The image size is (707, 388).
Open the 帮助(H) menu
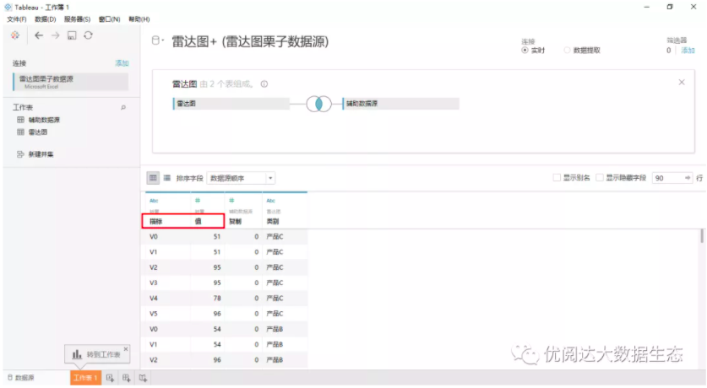coord(139,19)
